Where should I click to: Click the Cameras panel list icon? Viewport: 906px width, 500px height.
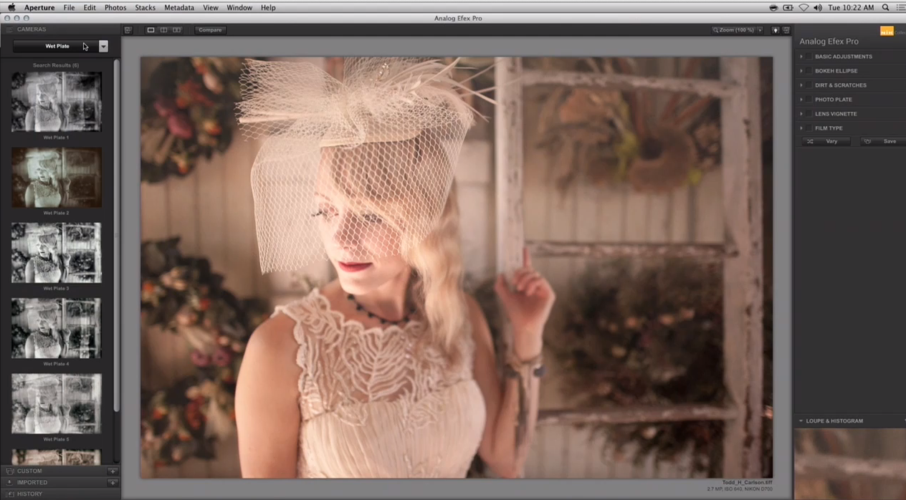(10, 29)
